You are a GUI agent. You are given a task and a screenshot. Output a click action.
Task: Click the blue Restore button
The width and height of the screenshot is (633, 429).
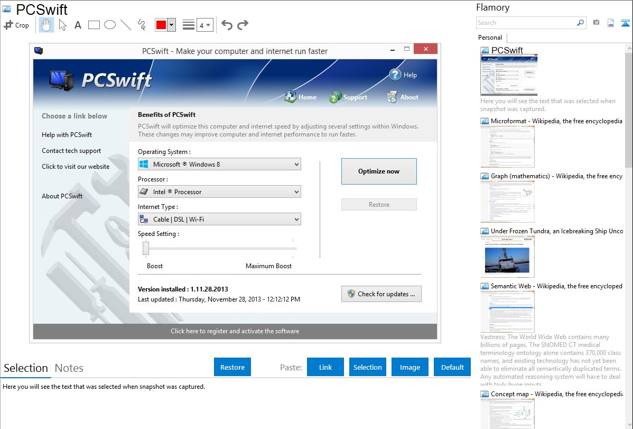(232, 367)
